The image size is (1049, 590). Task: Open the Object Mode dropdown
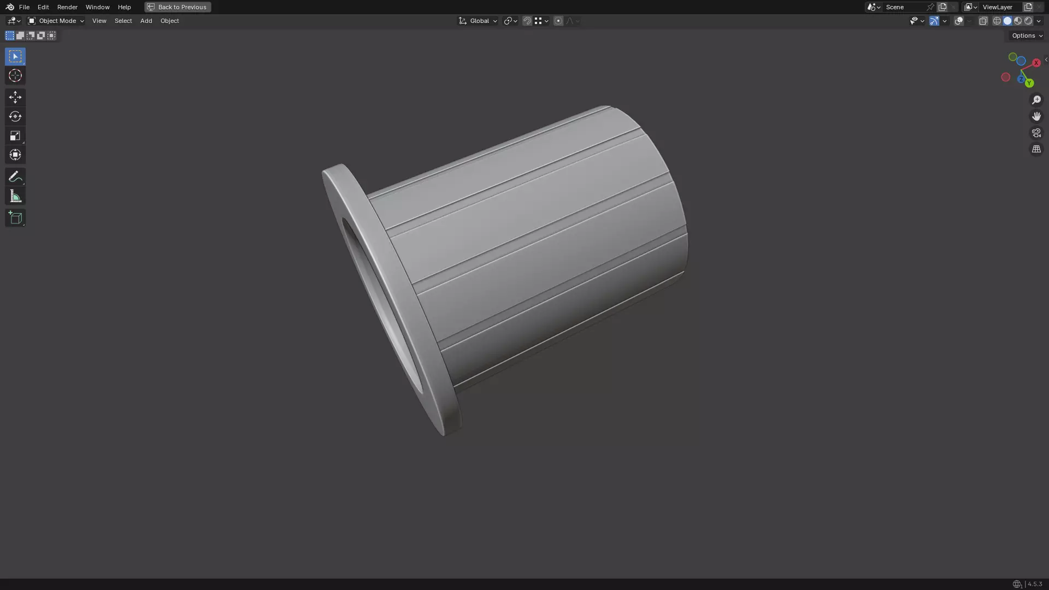56,21
